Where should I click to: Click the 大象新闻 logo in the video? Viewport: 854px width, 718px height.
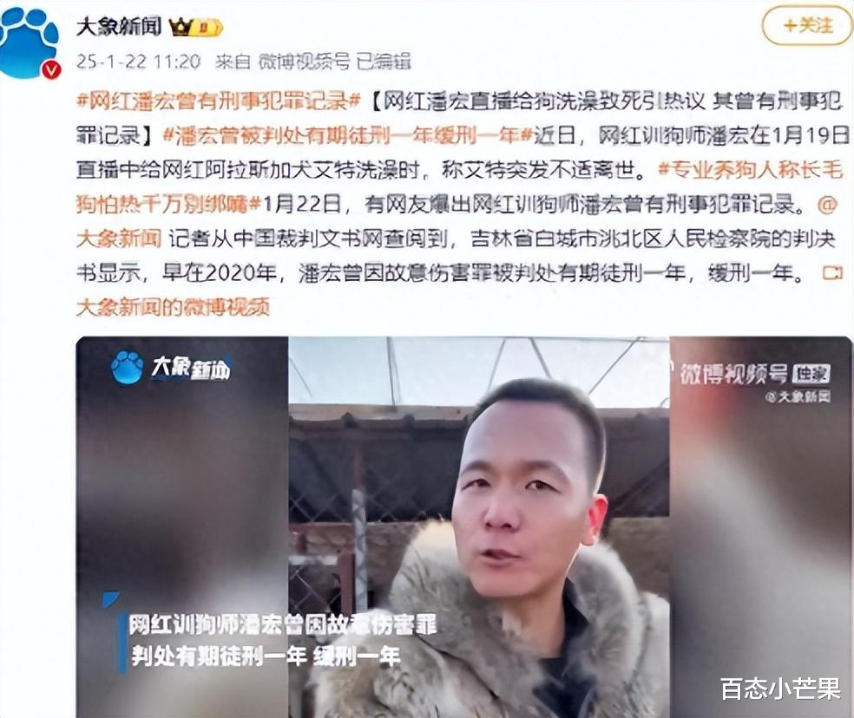[171, 369]
